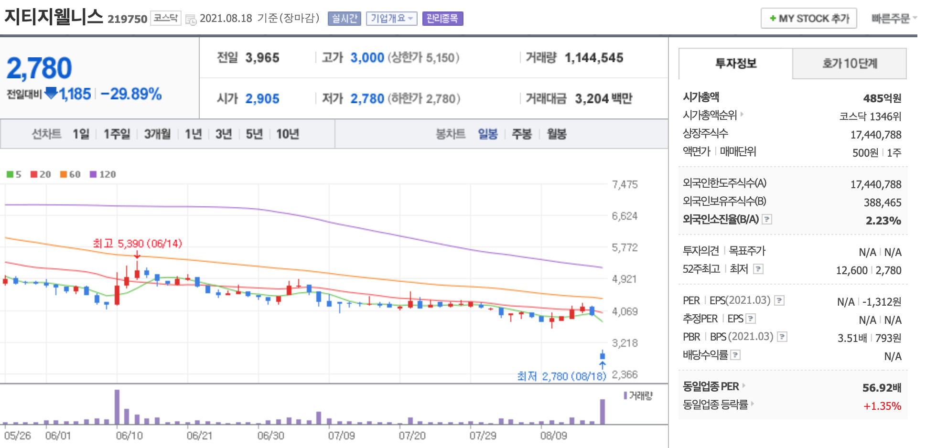The image size is (926, 448).
Task: Select the 월봉 candlestick chart
Action: tap(557, 134)
